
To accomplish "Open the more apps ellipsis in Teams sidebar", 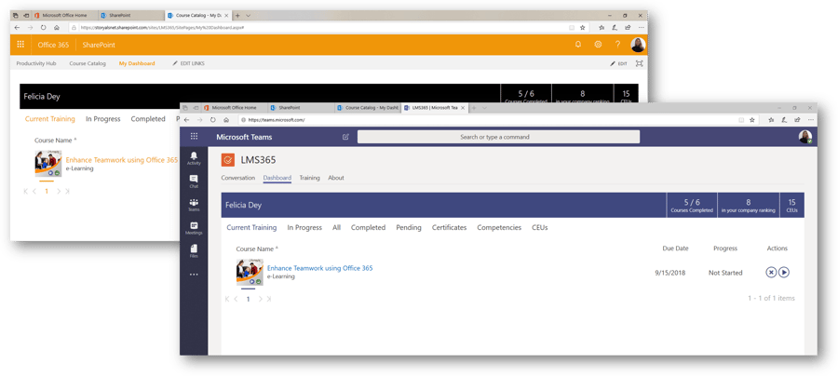I will click(194, 275).
